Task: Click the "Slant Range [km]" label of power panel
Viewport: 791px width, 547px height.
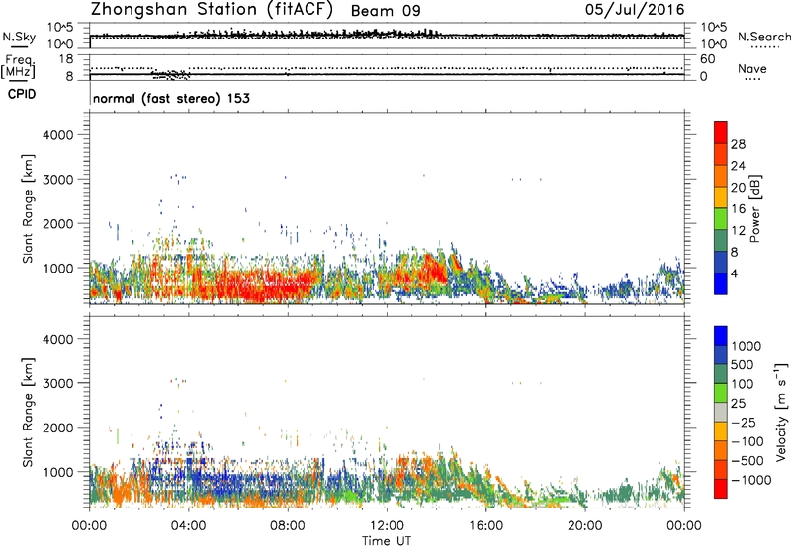Action: point(28,208)
